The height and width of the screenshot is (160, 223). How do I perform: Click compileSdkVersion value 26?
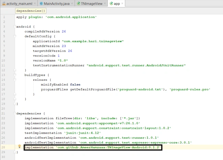[64, 32]
